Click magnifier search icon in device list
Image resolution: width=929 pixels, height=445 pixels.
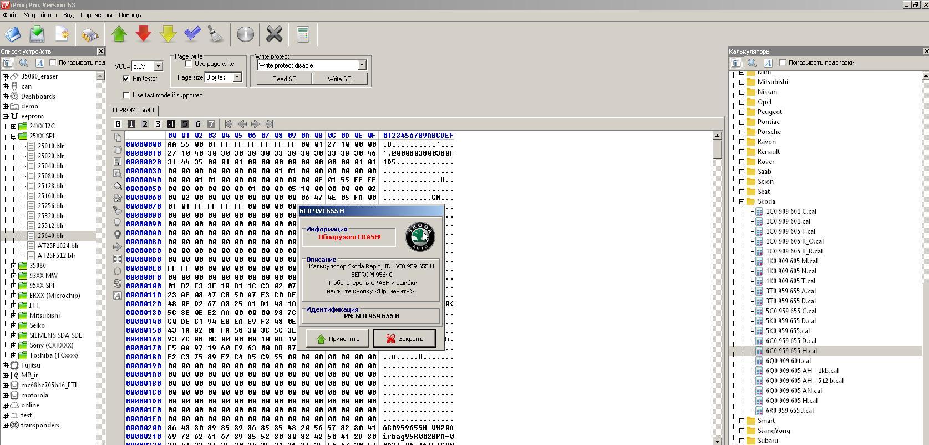click(23, 63)
